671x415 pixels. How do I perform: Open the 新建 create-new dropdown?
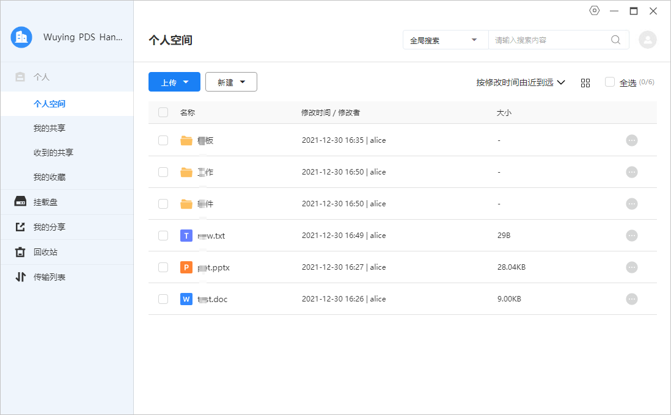[231, 82]
